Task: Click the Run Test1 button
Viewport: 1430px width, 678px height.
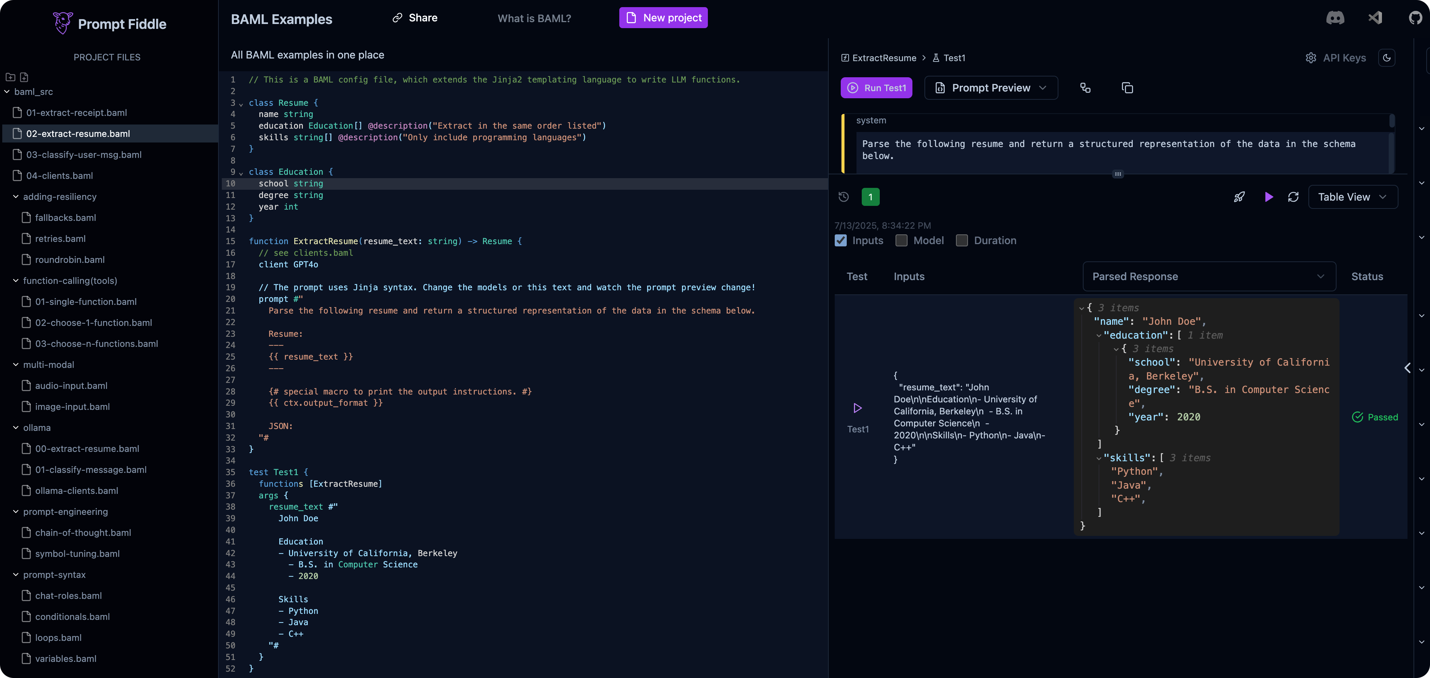Action: point(876,88)
